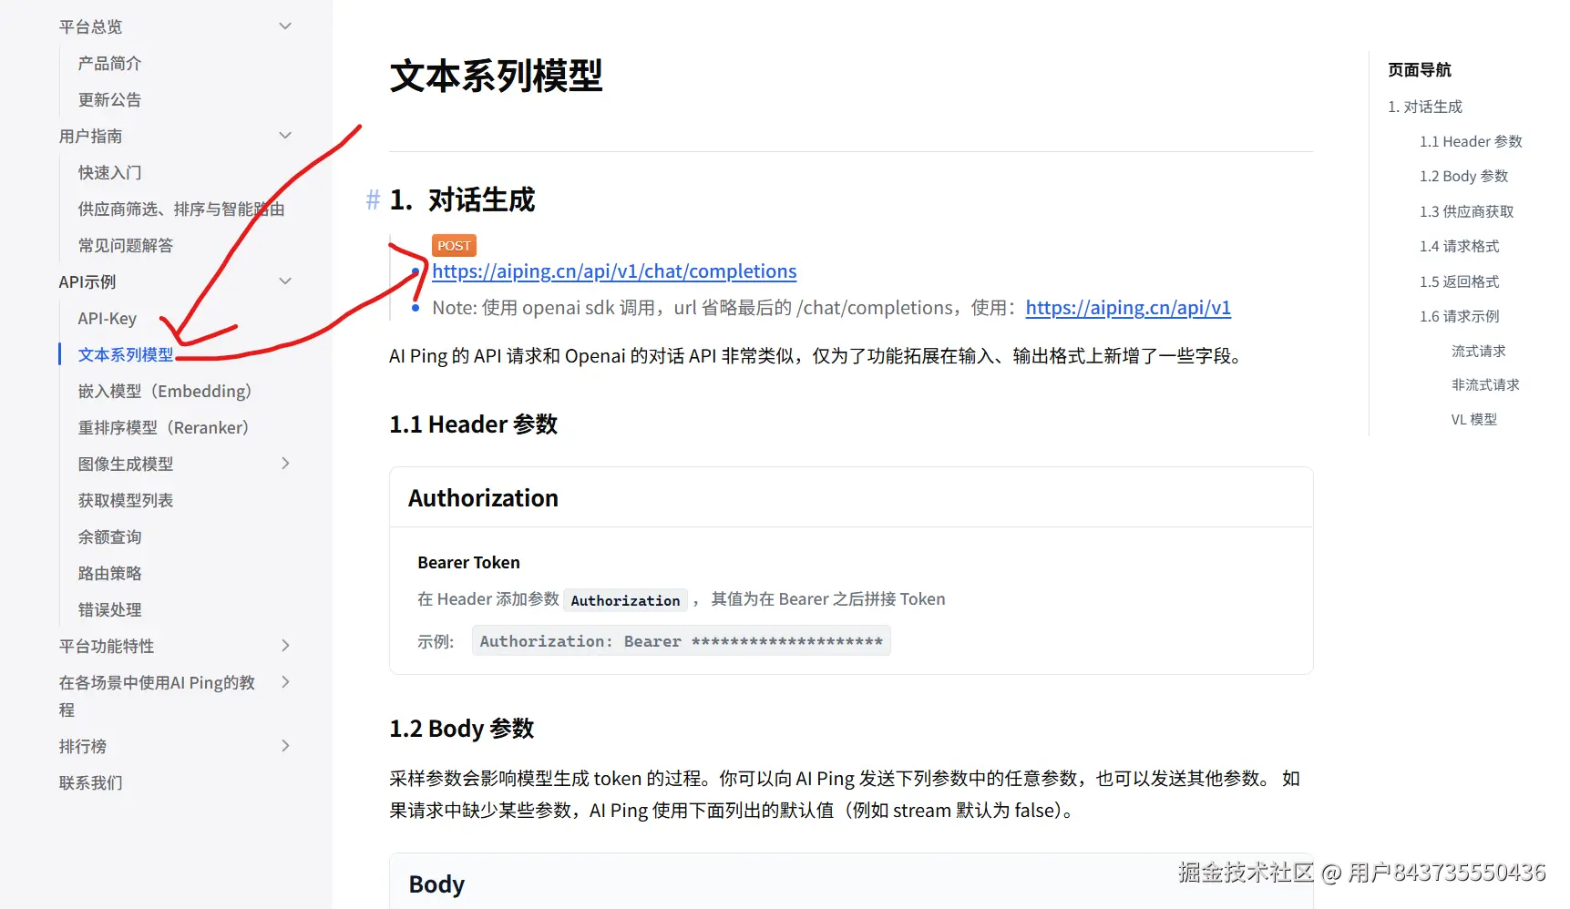Jump to 流式请求 in page navigation
Viewport: 1570px width, 909px height.
tap(1478, 351)
